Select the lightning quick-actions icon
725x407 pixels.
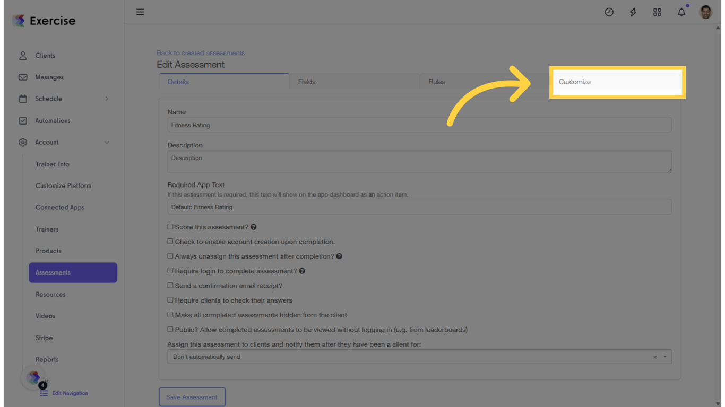tap(633, 12)
